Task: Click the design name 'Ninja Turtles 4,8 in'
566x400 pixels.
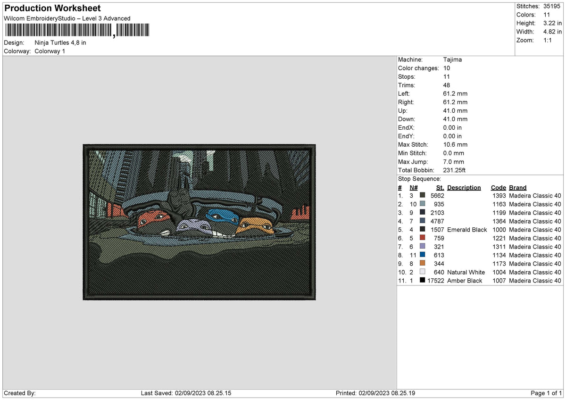Action: (60, 42)
